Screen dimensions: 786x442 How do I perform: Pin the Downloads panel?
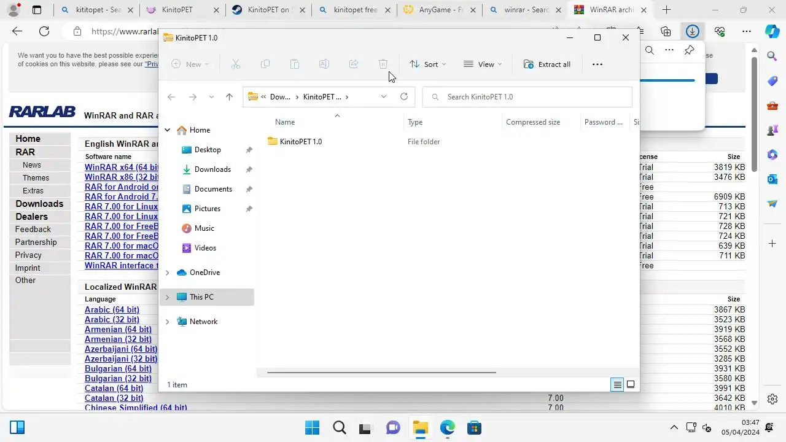(689, 50)
